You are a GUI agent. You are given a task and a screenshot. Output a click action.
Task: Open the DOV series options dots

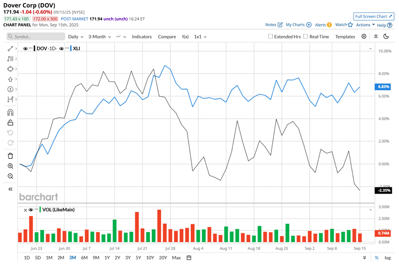(x=30, y=48)
